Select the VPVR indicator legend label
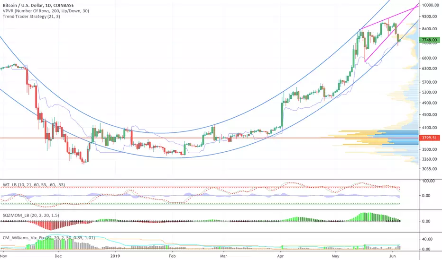This screenshot has height=260, width=442. (46, 11)
